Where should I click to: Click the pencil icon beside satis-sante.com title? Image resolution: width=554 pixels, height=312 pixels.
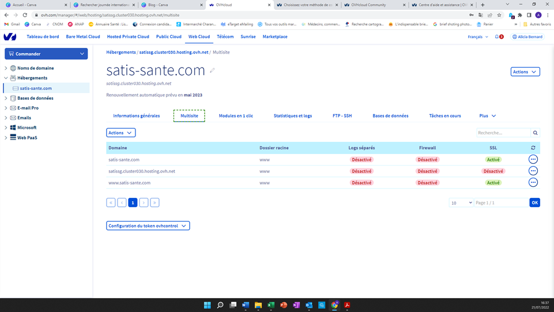pyautogui.click(x=212, y=70)
